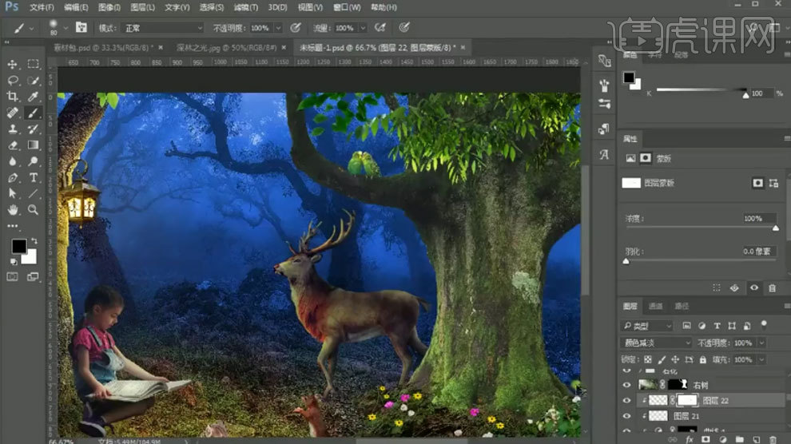Select the Line tool
The image size is (791, 444).
click(34, 193)
